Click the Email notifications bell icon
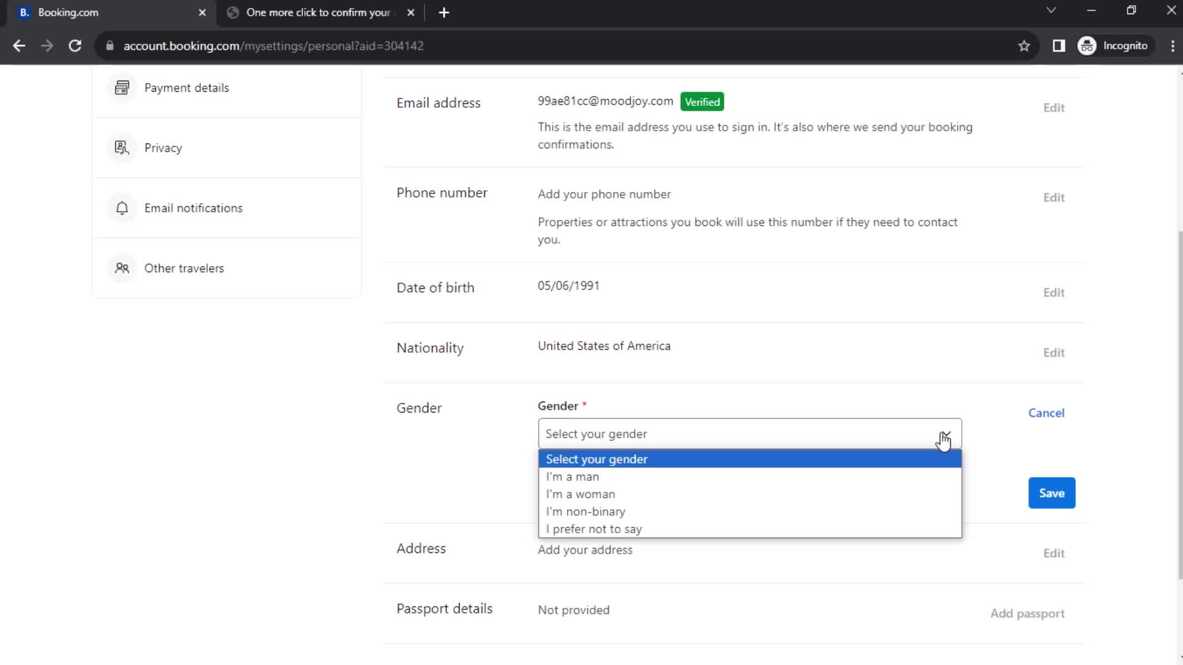 (121, 207)
